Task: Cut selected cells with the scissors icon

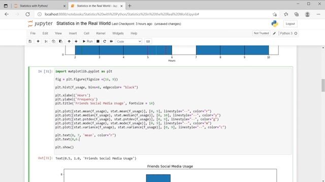Action: point(46,41)
